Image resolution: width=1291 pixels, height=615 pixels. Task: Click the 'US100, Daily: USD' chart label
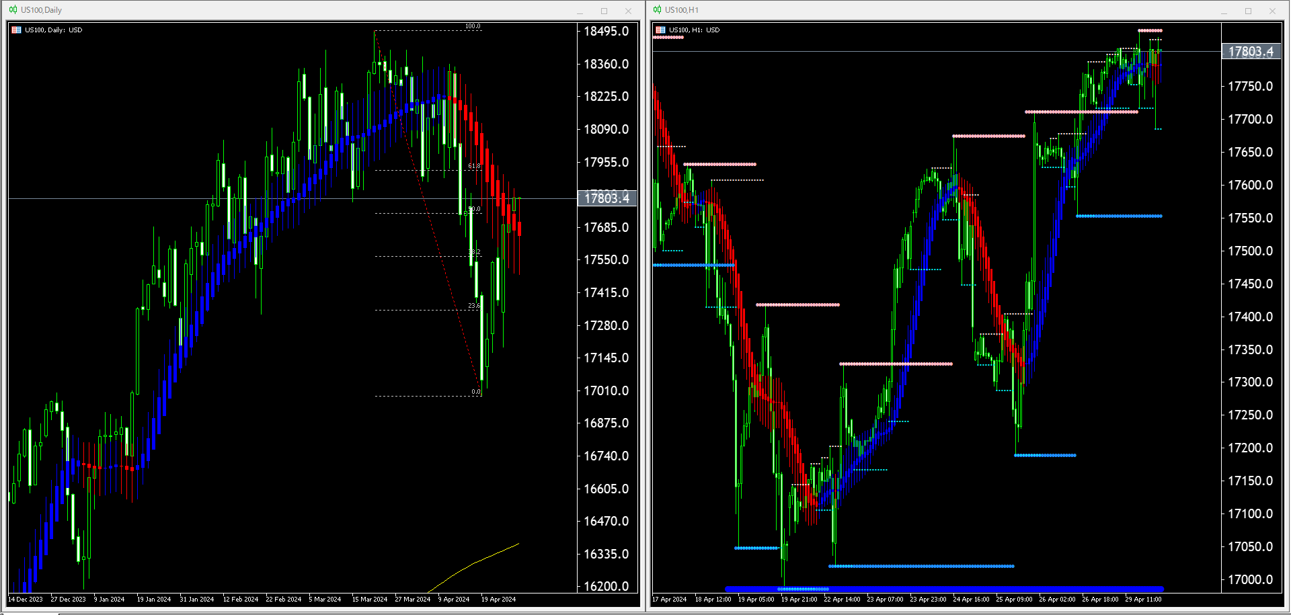[x=54, y=30]
